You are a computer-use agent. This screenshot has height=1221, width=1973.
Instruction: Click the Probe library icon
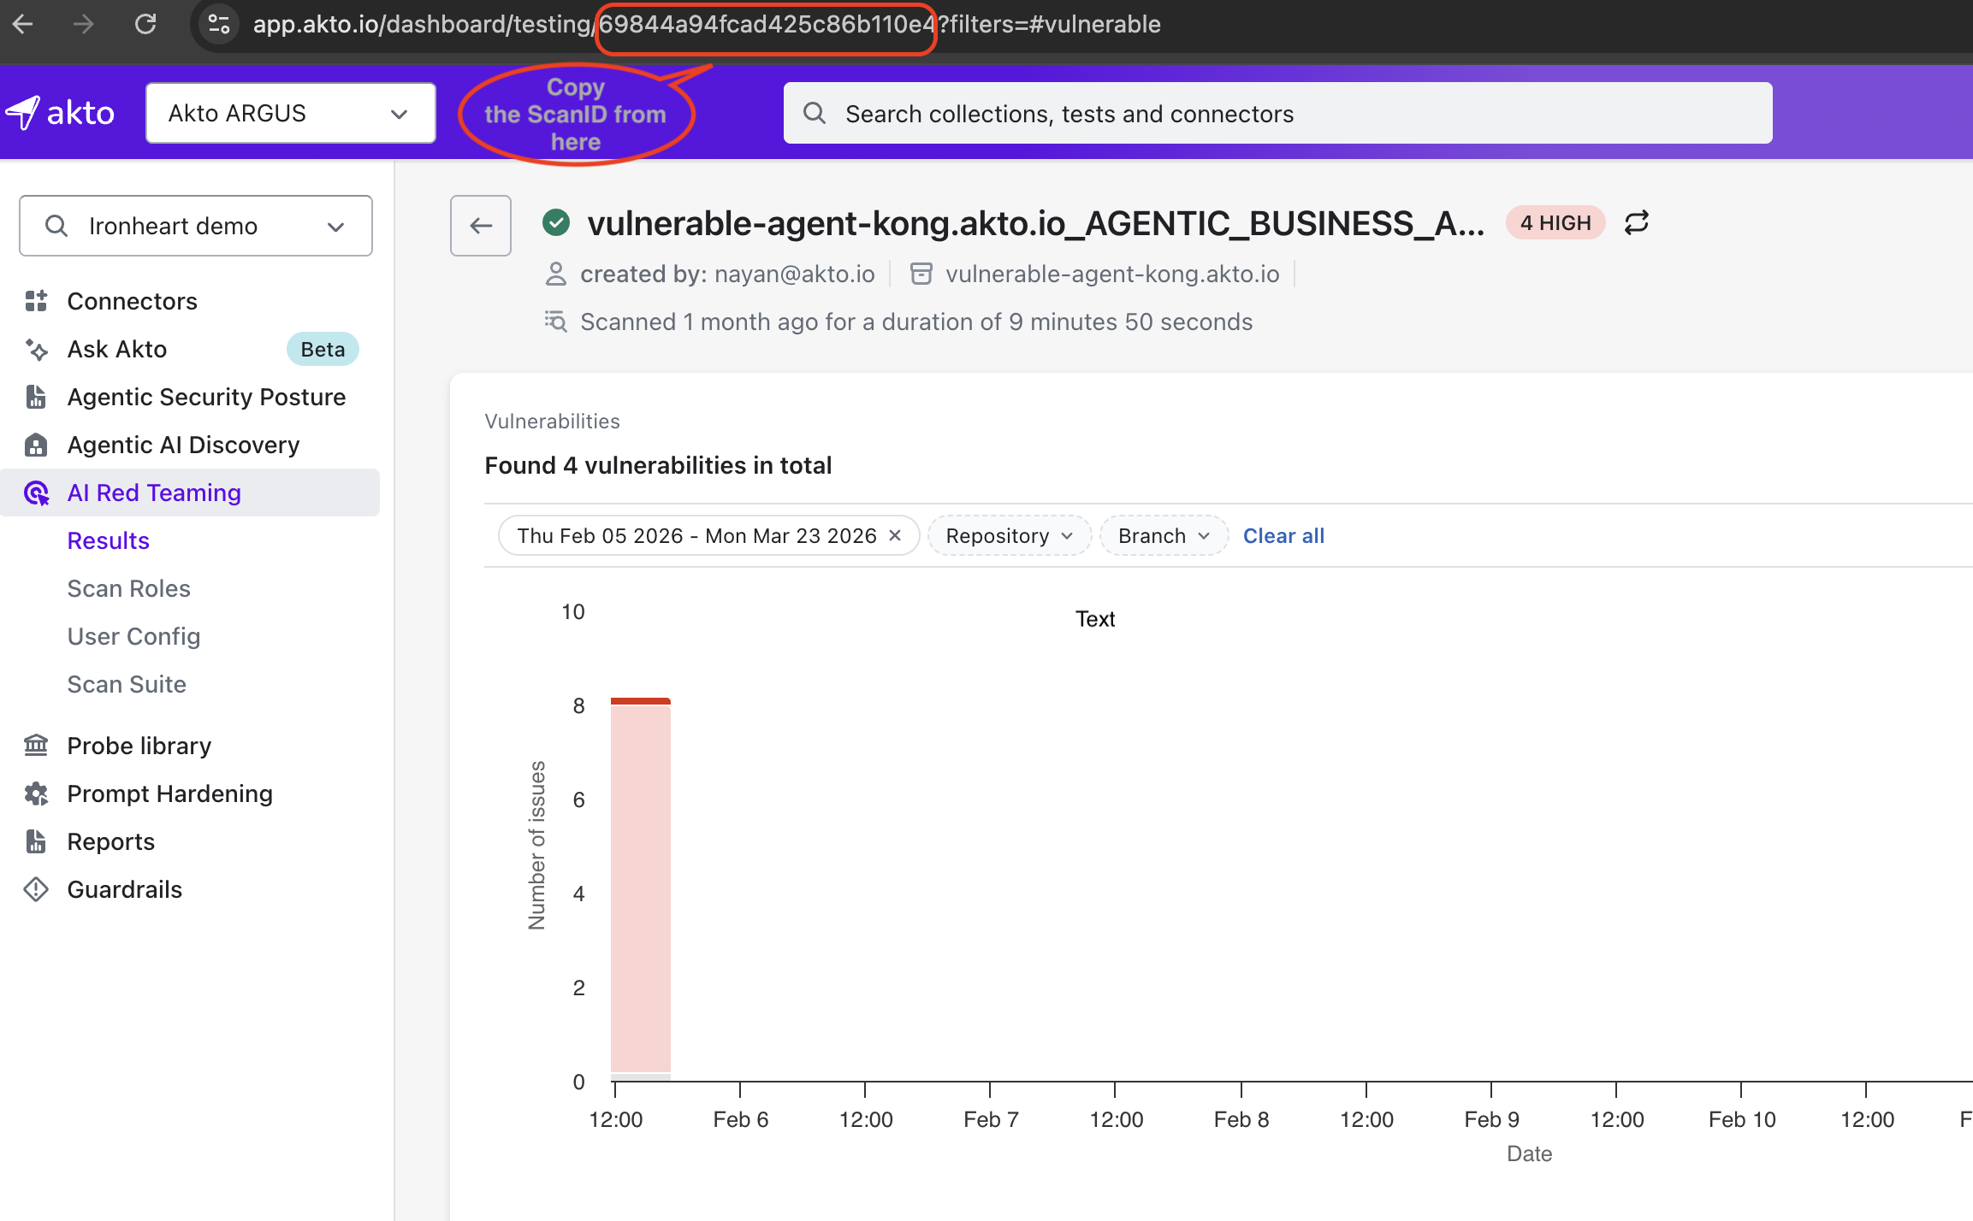coord(36,746)
